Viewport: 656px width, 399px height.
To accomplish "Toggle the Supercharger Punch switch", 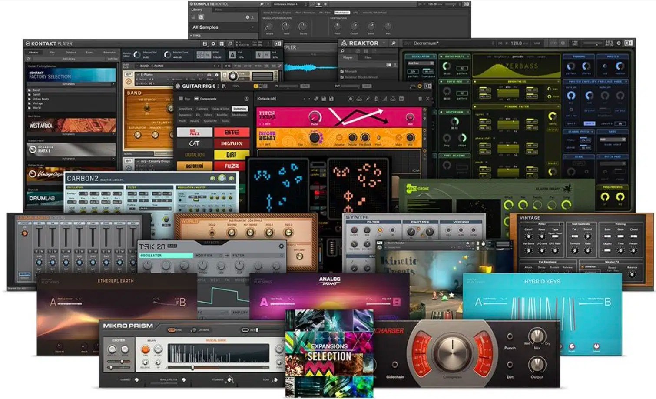I will (x=510, y=337).
